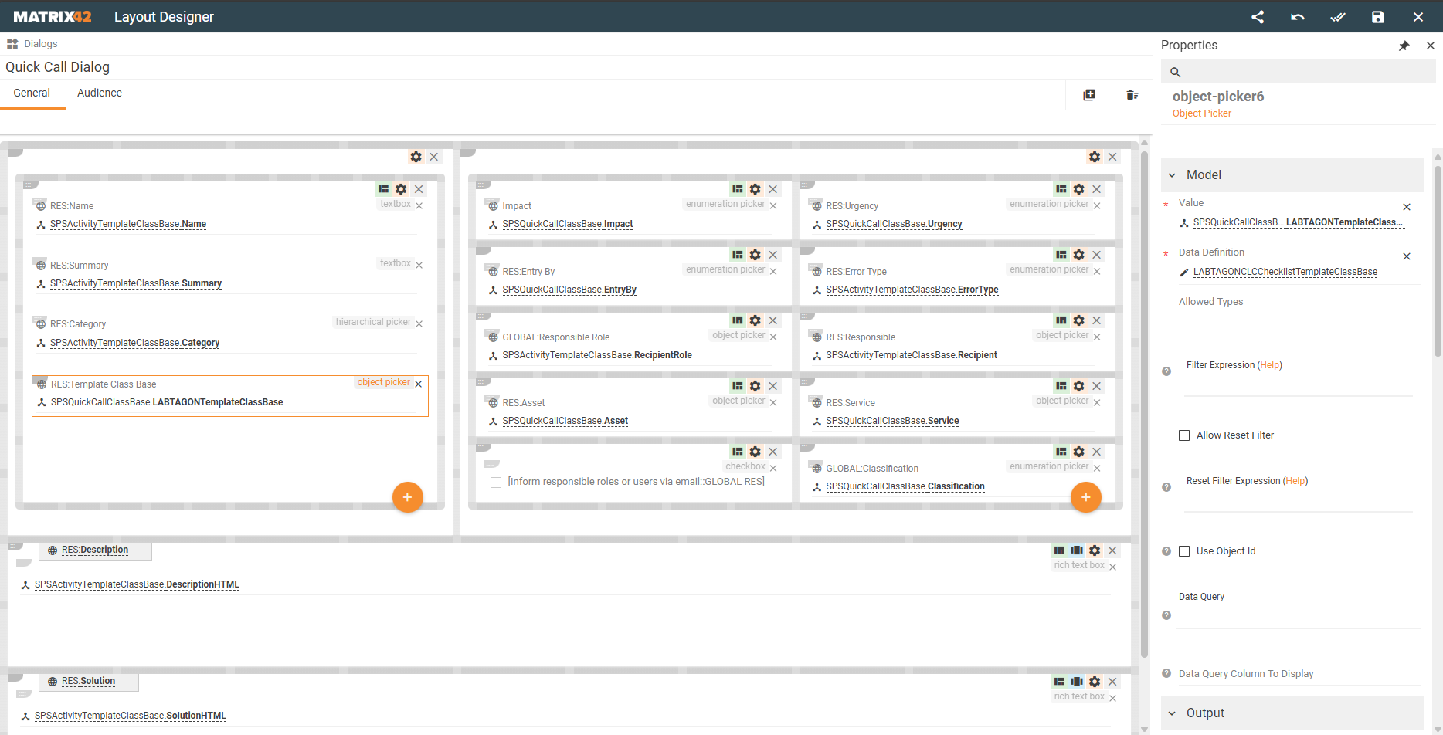The image size is (1443, 735).
Task: Click the layout icon on RES:Description row
Action: (1059, 550)
